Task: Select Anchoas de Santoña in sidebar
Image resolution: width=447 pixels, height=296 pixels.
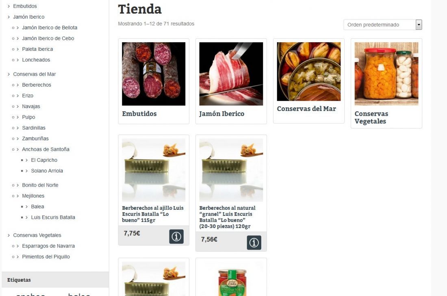Action: coord(46,150)
